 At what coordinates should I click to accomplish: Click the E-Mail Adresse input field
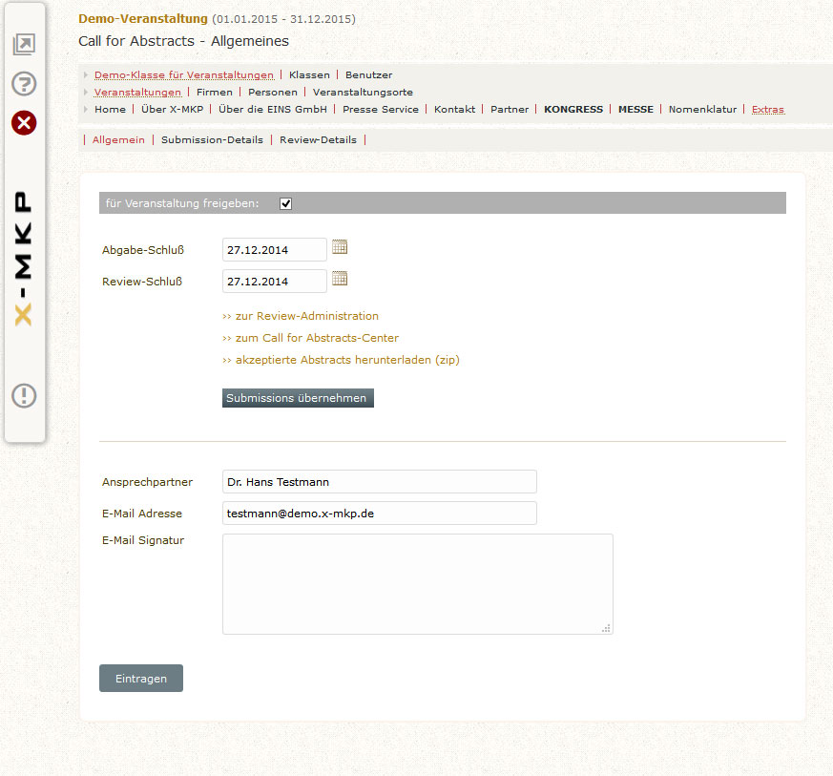click(380, 513)
